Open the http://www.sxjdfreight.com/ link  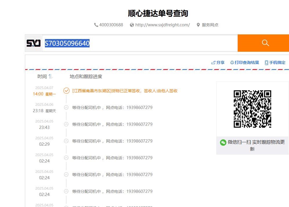click(x=162, y=25)
